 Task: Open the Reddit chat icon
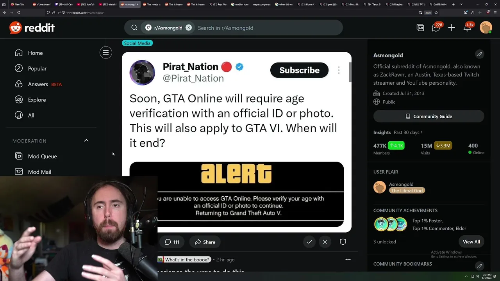pos(436,28)
